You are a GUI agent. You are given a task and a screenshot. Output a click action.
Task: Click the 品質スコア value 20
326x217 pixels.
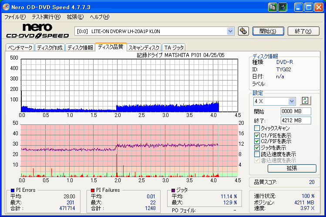312,182
